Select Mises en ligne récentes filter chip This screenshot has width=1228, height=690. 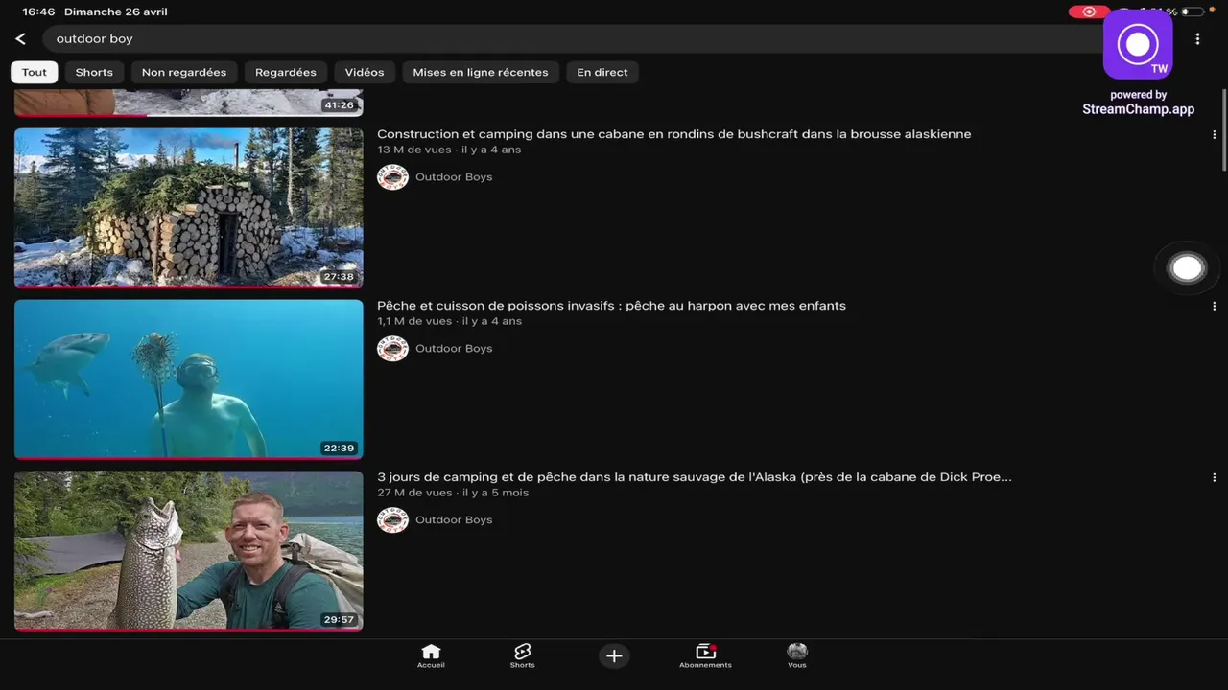click(481, 72)
